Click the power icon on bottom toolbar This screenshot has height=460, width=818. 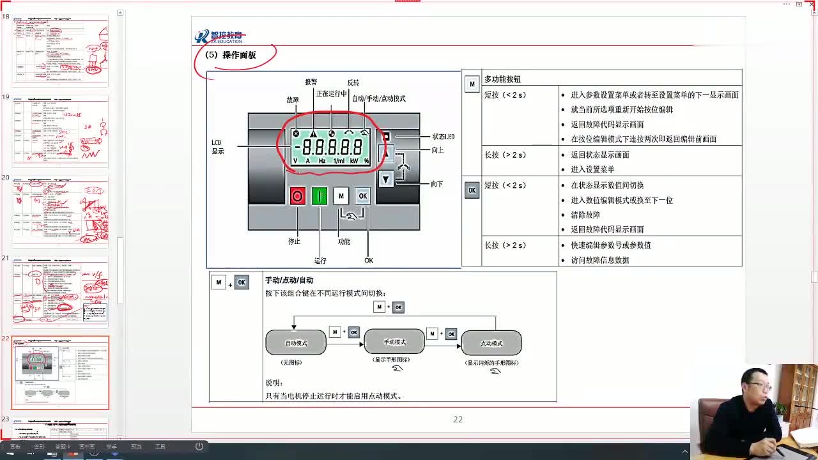pos(199,447)
